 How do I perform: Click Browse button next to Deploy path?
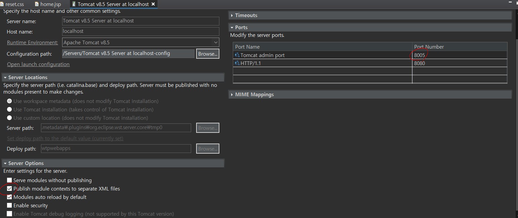pyautogui.click(x=208, y=149)
